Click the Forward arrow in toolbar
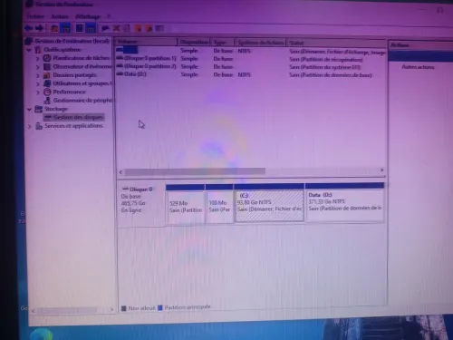Viewport: 453px width, 340px height. (40, 28)
